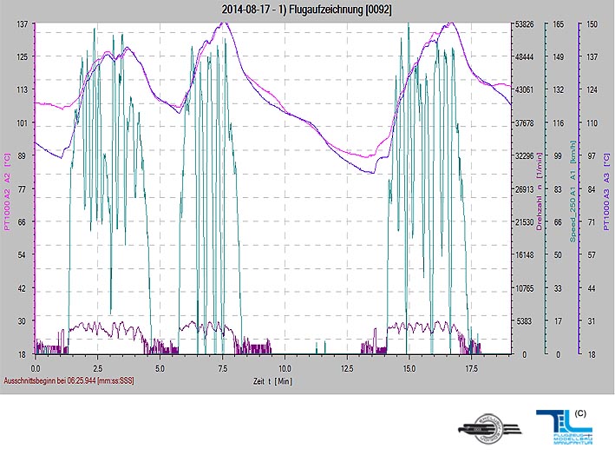
Task: Click the Ausschnittsbeginn bei 06:25.944 text
Action: pyautogui.click(x=69, y=380)
